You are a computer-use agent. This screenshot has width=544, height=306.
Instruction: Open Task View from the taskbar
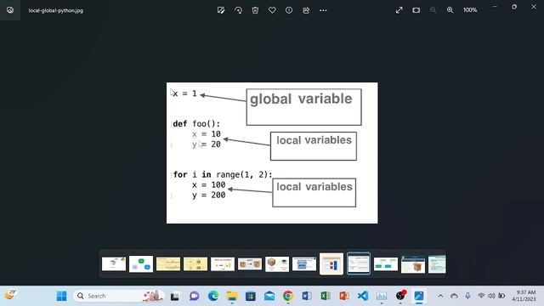click(175, 297)
